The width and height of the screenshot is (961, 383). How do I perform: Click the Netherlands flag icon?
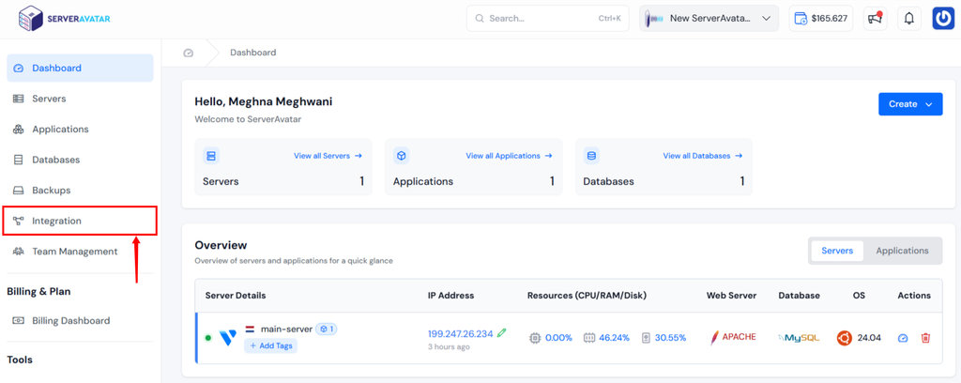250,329
